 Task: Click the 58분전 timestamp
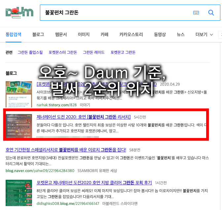135,150
